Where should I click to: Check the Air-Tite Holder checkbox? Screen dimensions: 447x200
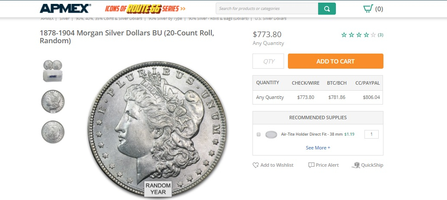(259, 134)
